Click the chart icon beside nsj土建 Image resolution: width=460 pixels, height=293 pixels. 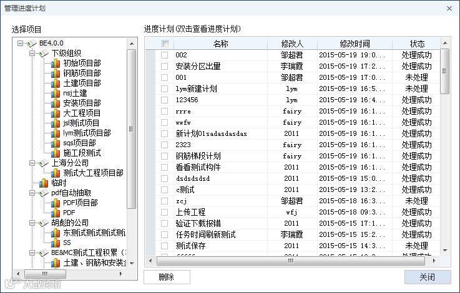pos(56,93)
